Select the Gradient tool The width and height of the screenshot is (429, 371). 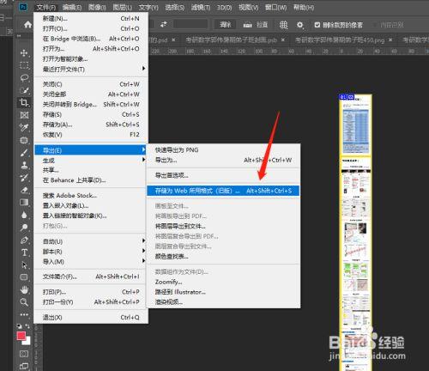pos(24,203)
